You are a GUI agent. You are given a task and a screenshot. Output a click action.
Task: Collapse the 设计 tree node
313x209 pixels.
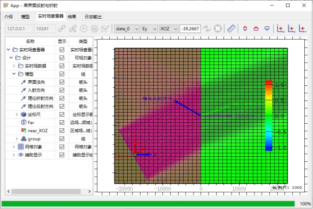[11, 58]
